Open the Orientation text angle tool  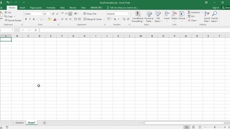(76, 14)
